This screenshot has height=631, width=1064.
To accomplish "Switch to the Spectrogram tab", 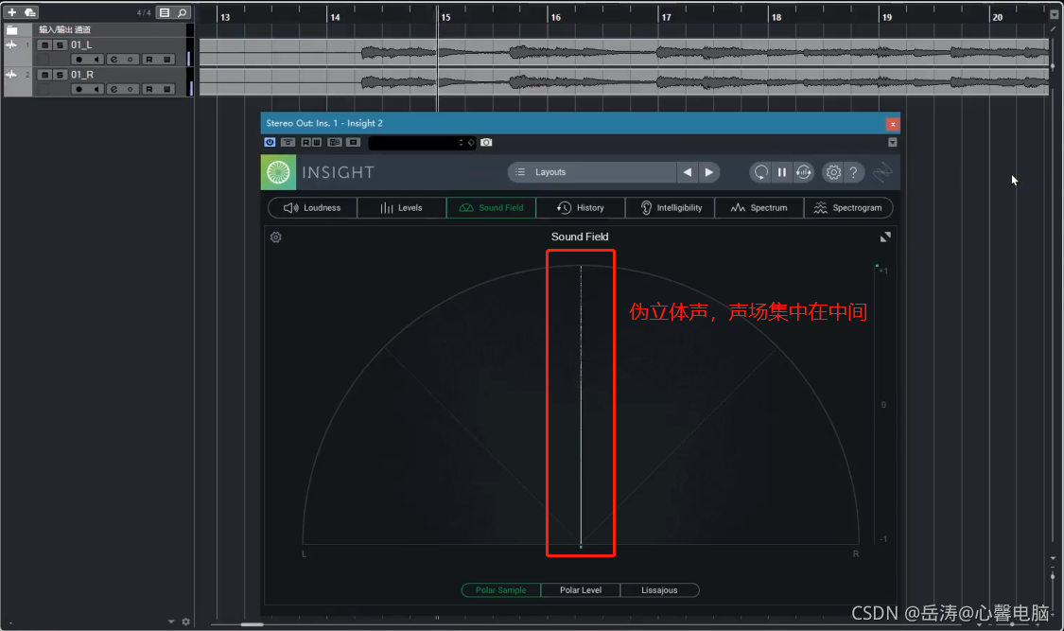I will (x=848, y=207).
